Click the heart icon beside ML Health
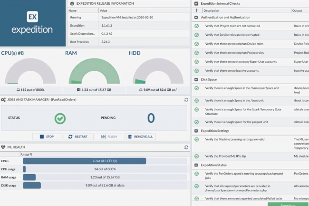Screen dimensions: 309x206 coord(3,147)
